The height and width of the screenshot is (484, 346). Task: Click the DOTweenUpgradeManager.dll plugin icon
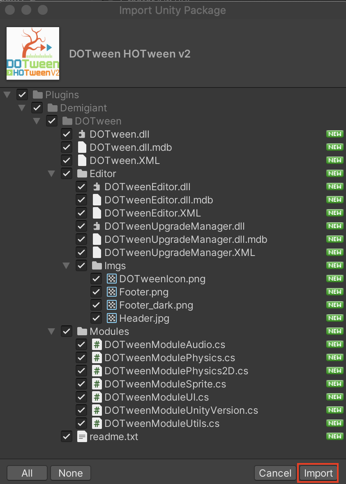click(x=97, y=226)
